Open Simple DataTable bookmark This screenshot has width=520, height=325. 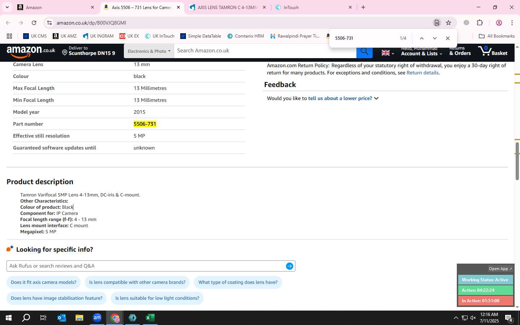[x=201, y=36]
